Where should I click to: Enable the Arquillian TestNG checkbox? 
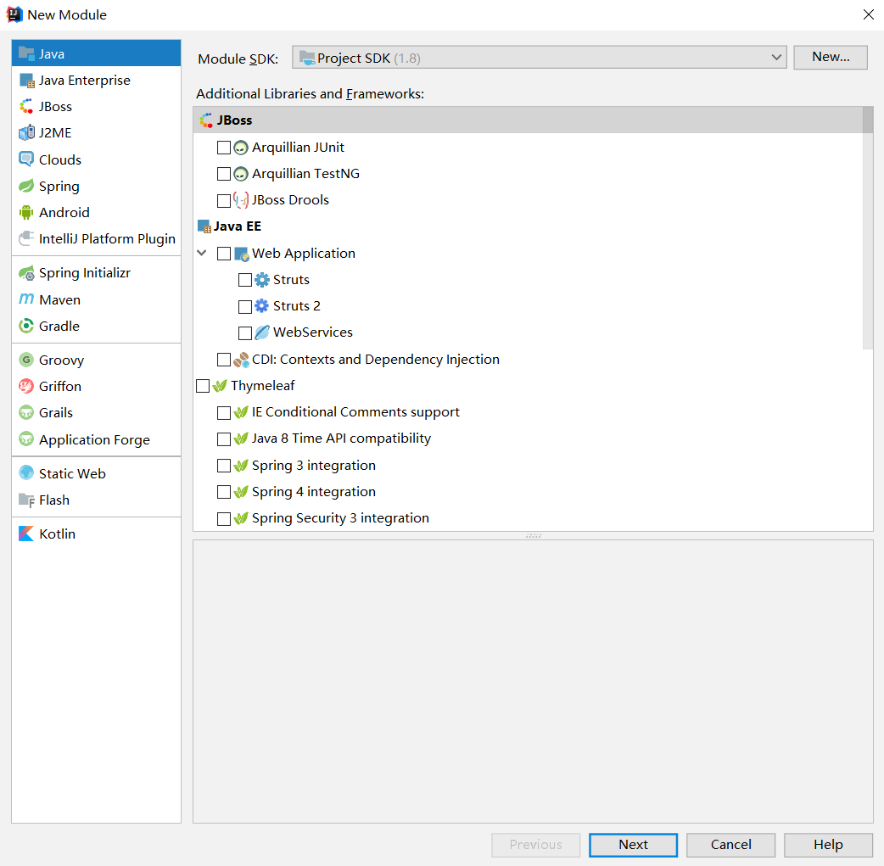coord(224,174)
